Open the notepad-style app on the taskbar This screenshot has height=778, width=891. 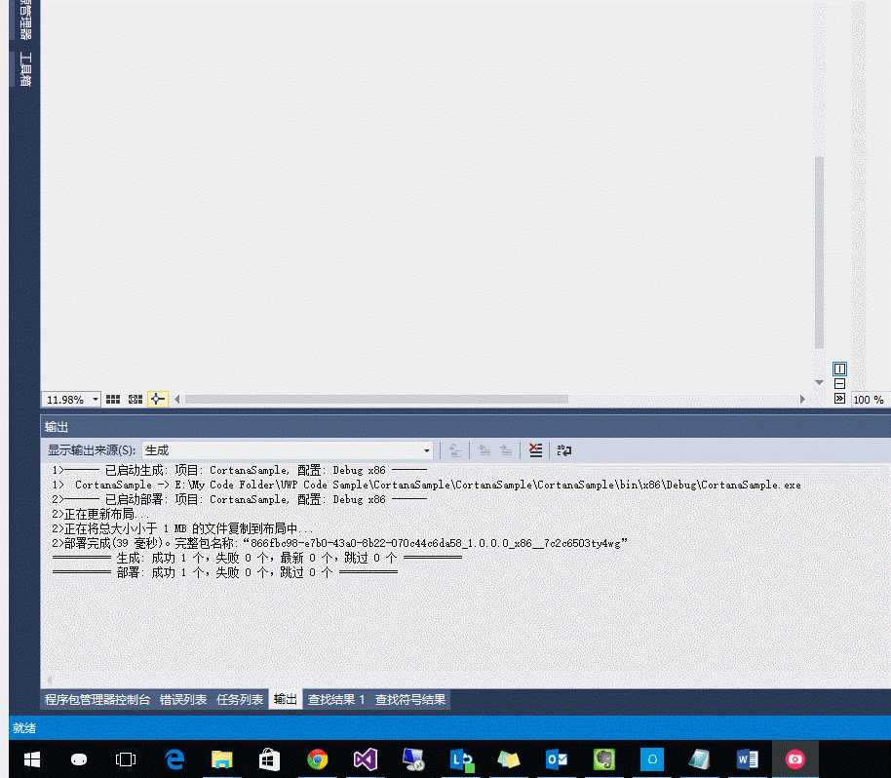click(x=700, y=759)
